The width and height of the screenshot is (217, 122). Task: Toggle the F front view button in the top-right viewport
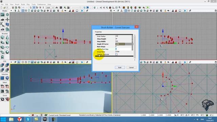[x=118, y=11]
